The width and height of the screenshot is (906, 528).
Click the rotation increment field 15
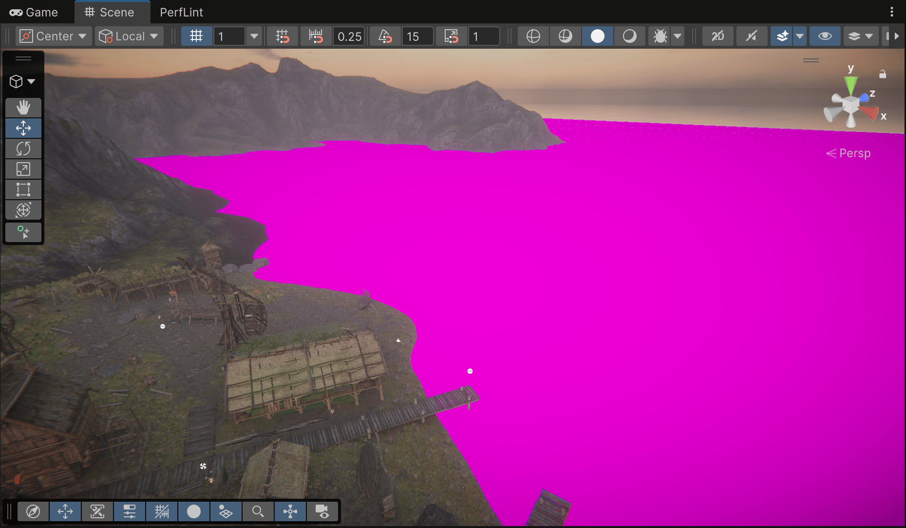click(x=417, y=36)
